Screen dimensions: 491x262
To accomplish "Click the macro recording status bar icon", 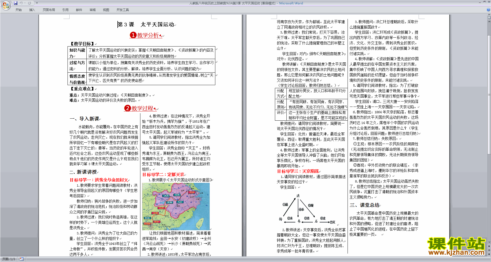I will point(21,259).
